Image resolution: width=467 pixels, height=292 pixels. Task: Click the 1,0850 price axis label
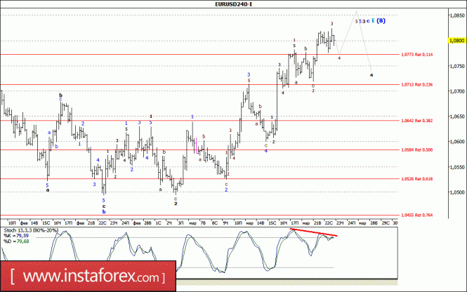(457, 15)
